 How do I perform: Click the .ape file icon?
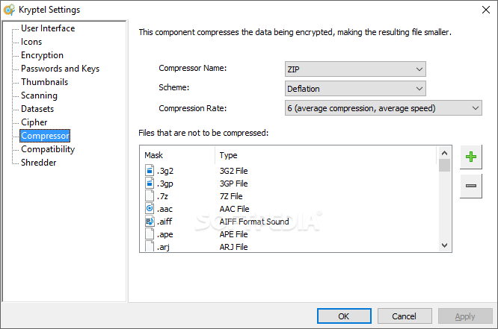coord(150,234)
